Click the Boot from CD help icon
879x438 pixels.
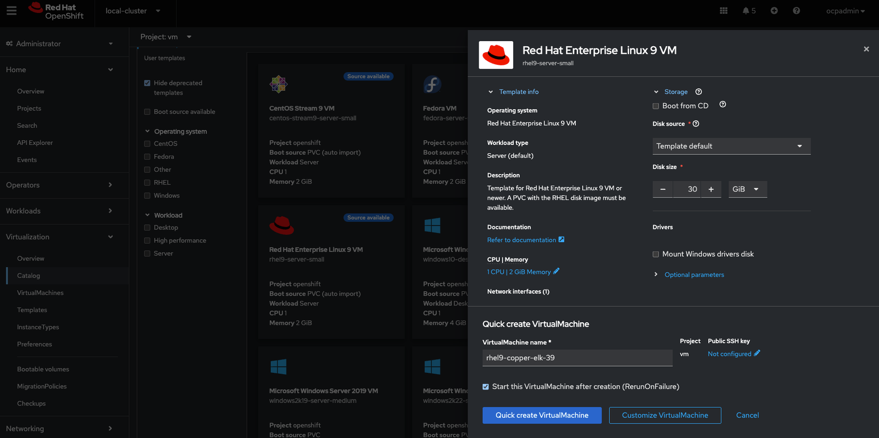723,104
